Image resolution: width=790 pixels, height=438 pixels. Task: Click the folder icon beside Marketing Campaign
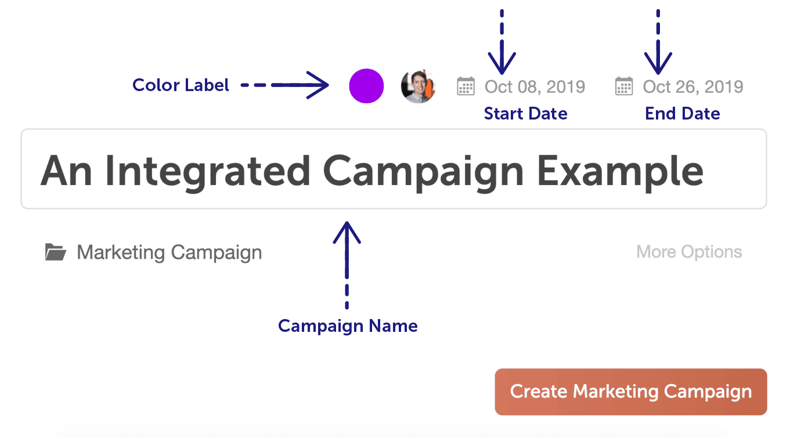56,252
